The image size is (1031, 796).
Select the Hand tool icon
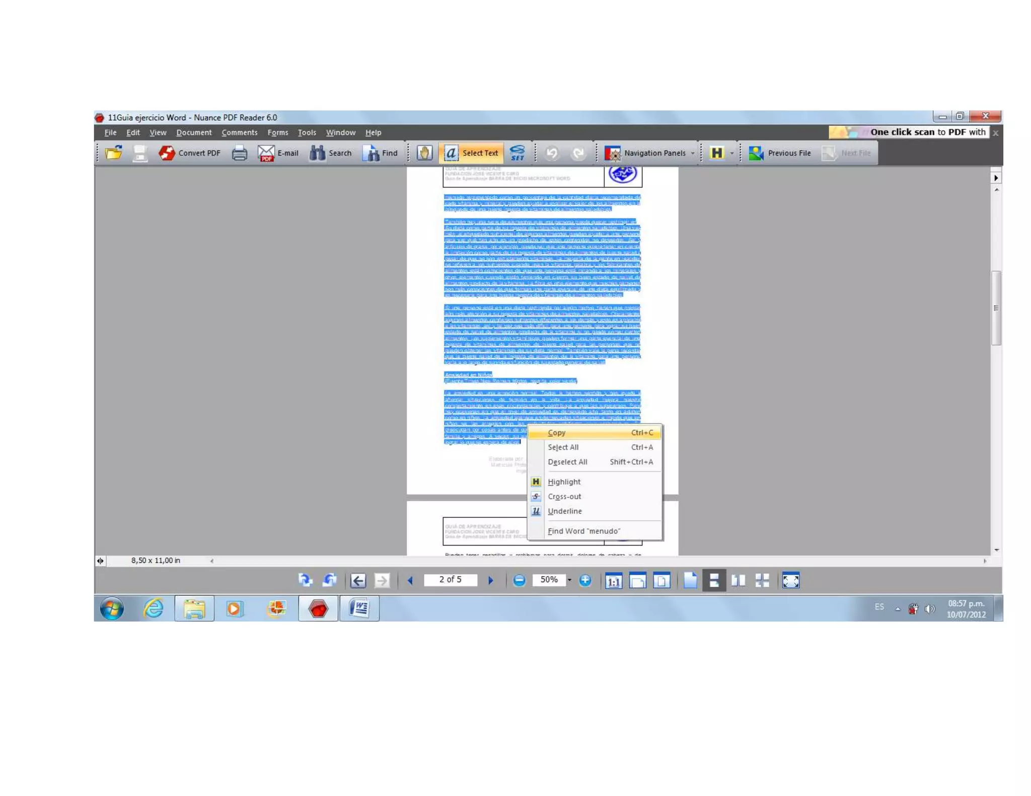424,153
